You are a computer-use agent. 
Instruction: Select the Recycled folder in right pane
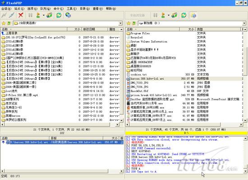135,37
